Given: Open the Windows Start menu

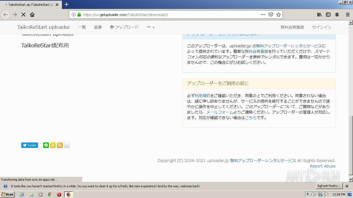Looking at the screenshot, I should click(x=7, y=194).
